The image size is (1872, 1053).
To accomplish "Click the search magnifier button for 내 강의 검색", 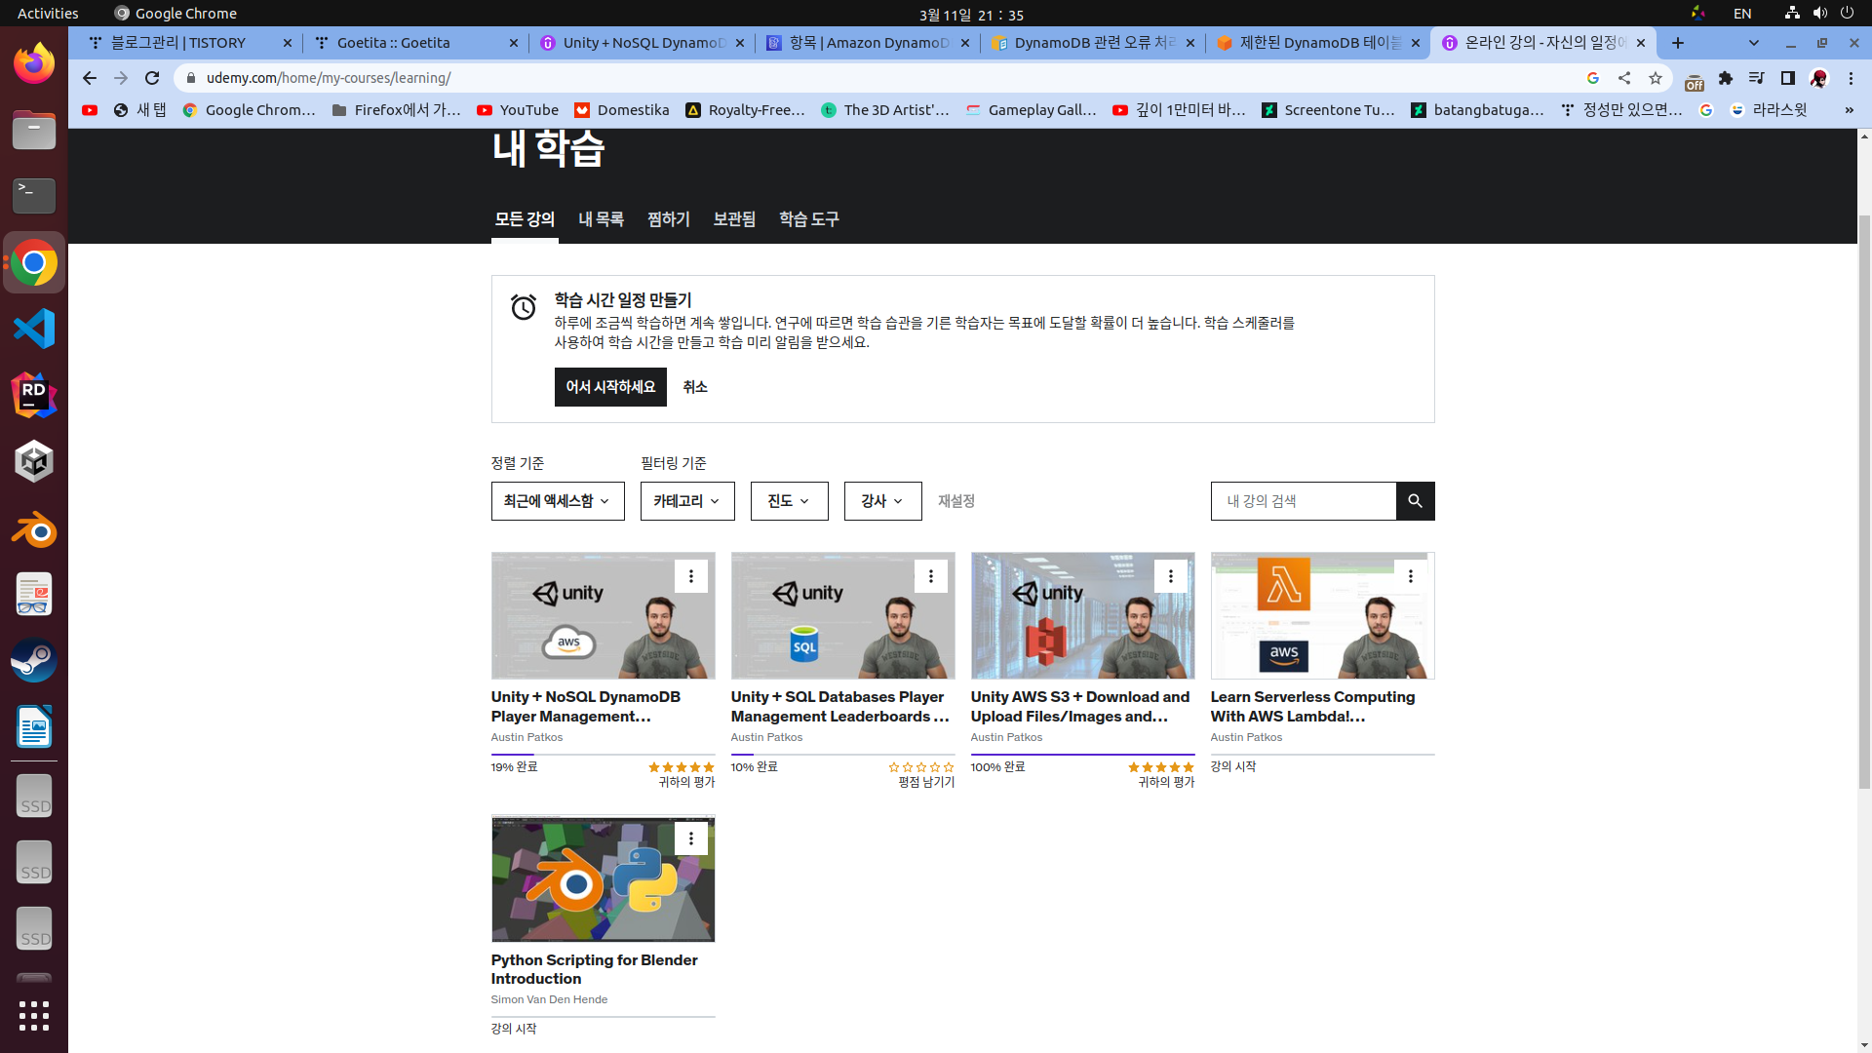I will [1415, 501].
